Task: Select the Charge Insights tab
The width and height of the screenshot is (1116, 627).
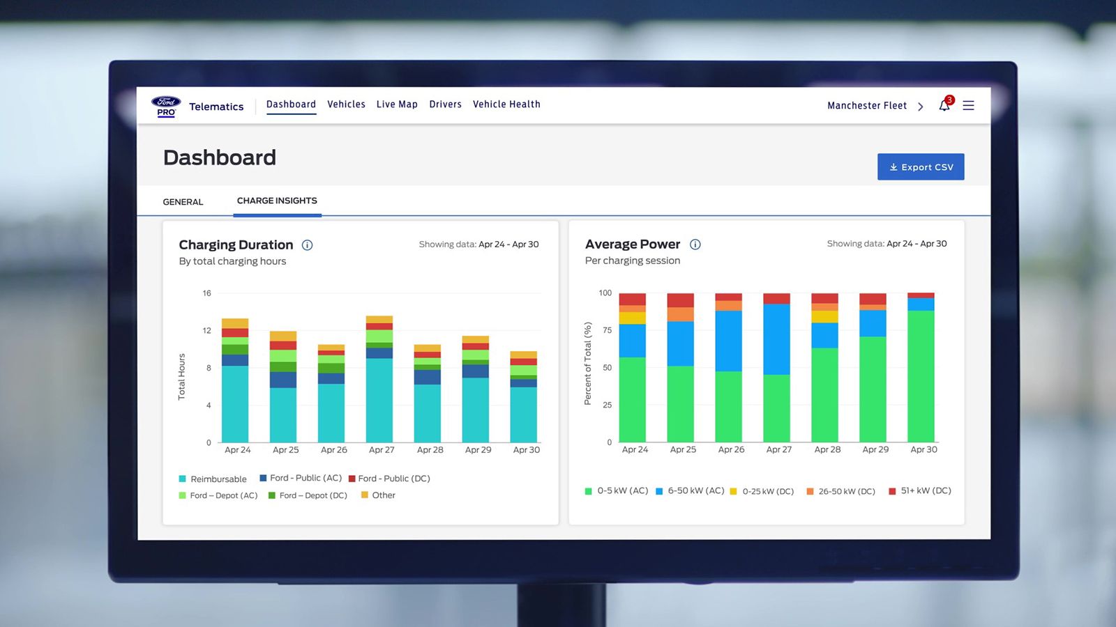Action: [x=277, y=201]
